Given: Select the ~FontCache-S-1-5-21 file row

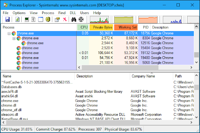Looking at the screenshot, I should point(97,82).
